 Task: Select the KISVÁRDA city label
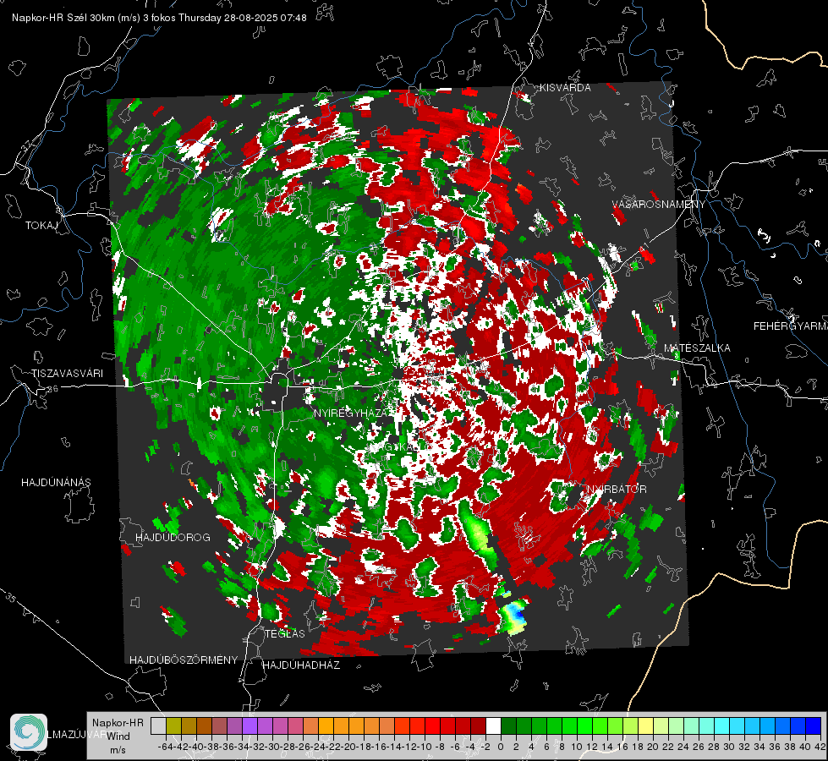coord(565,88)
